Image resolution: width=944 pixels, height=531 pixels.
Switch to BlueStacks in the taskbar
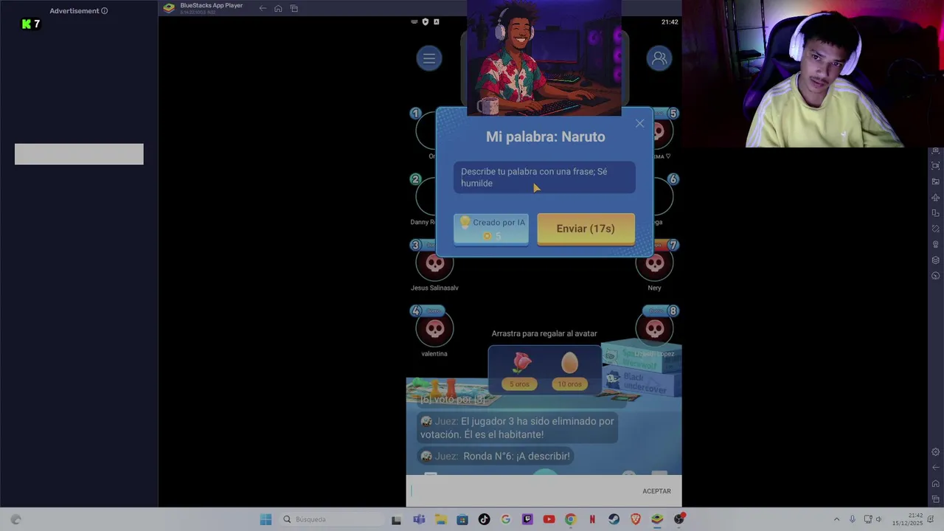pyautogui.click(x=657, y=519)
